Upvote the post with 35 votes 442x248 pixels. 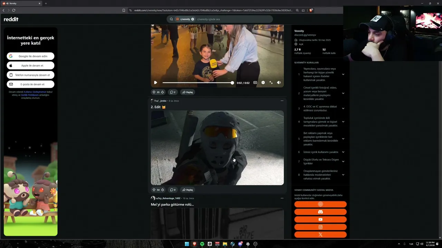point(154,92)
